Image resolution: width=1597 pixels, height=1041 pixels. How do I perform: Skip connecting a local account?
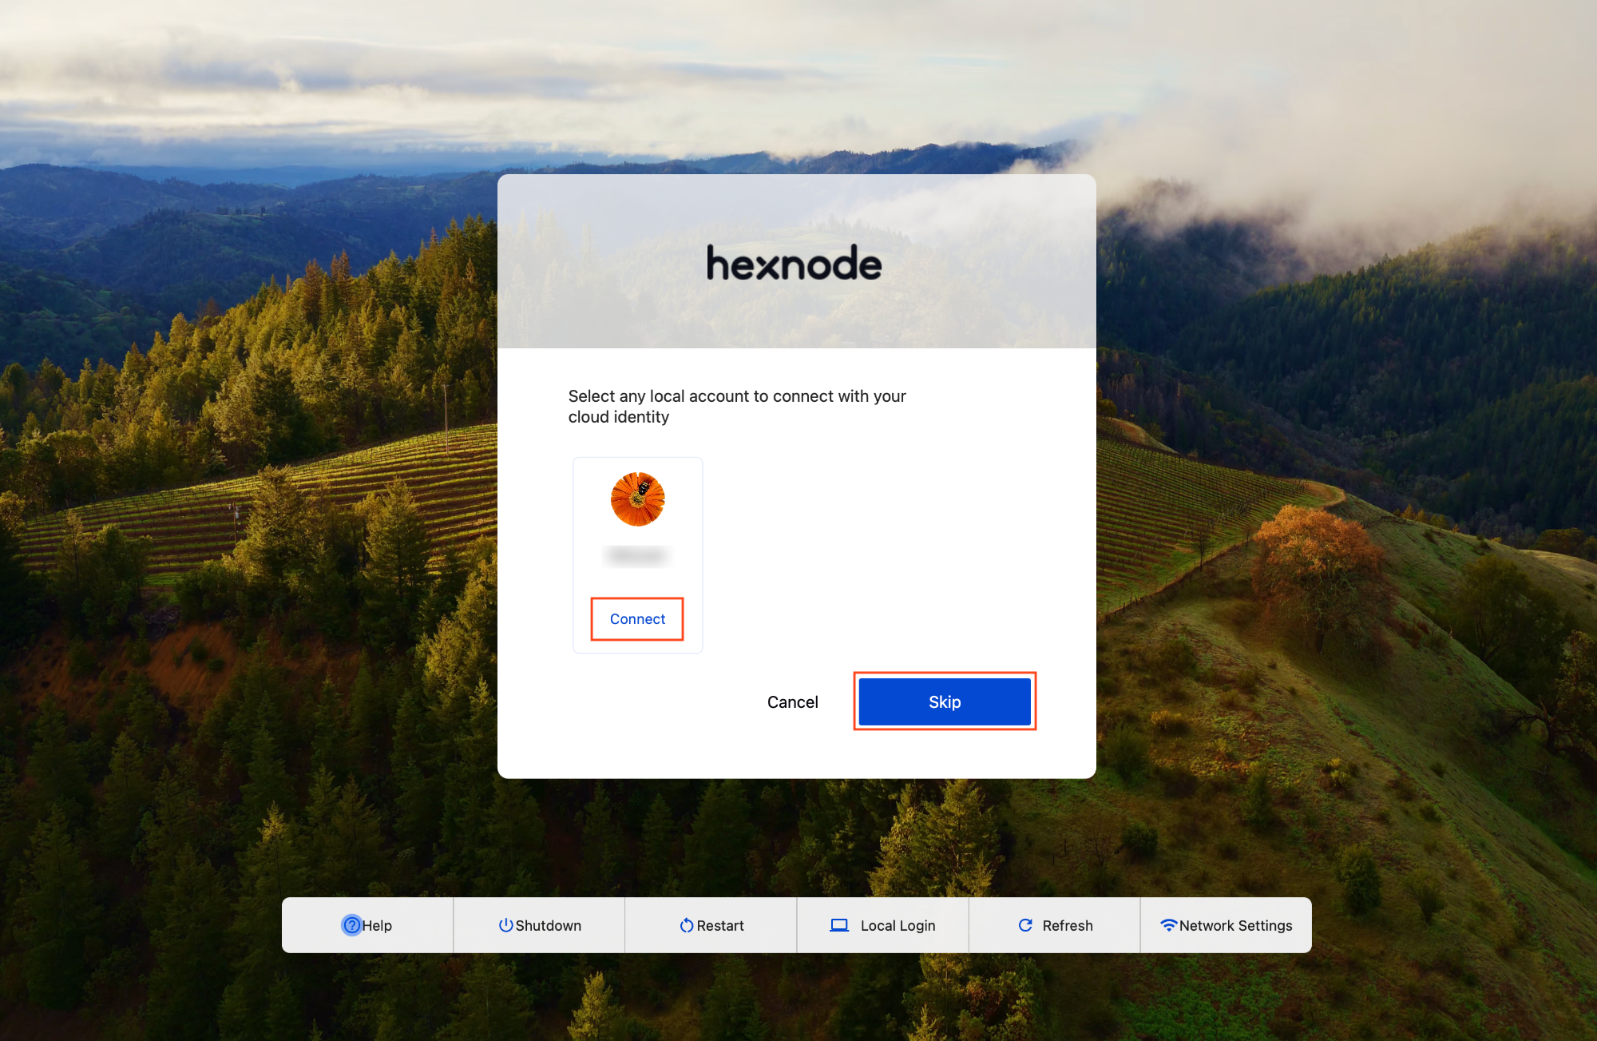945,701
